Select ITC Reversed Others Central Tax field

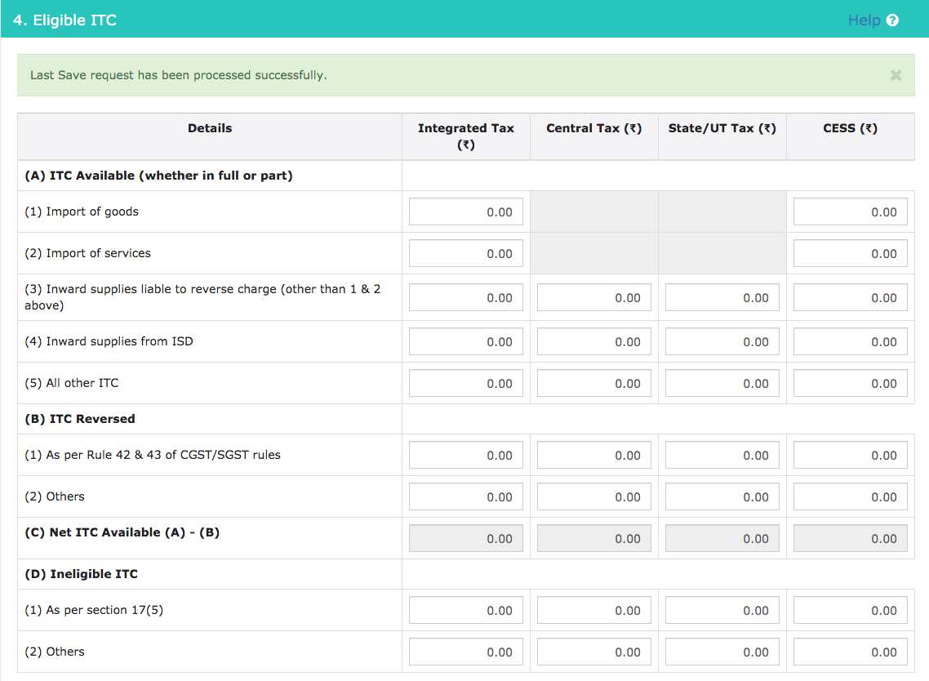pyautogui.click(x=593, y=496)
